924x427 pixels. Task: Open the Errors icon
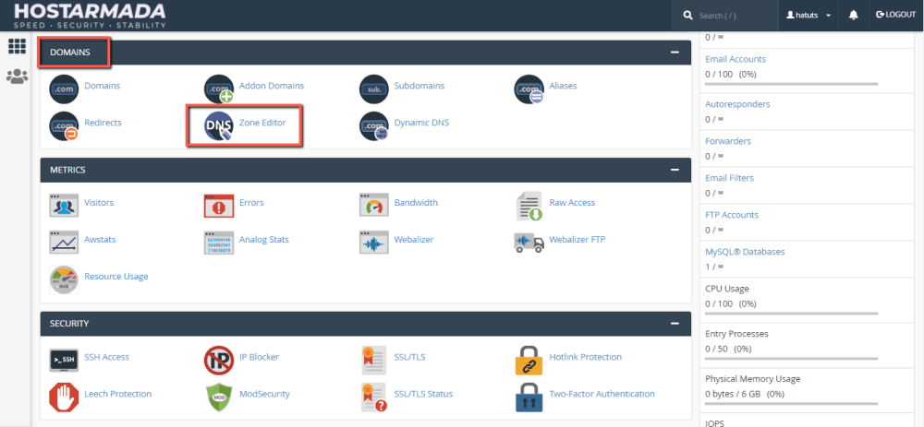point(219,206)
